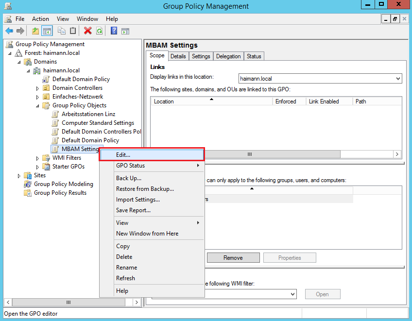Viewport: 412px width, 321px height.
Task: Click the Links list horizontal scrollbar thumb
Action: [272, 154]
